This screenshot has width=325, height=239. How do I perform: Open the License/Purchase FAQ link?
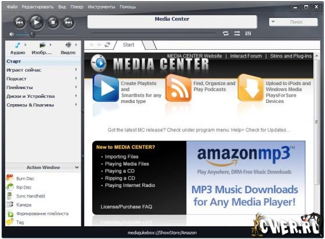click(x=127, y=207)
